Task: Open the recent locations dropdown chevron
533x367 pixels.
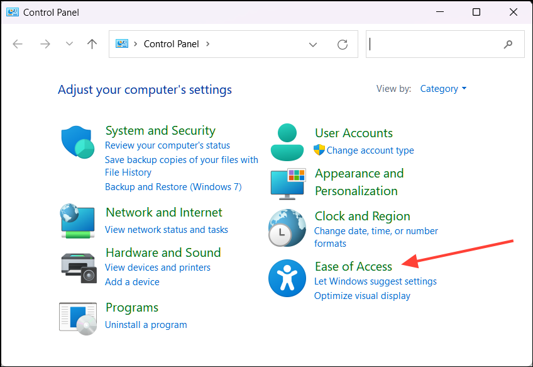Action: click(x=69, y=44)
